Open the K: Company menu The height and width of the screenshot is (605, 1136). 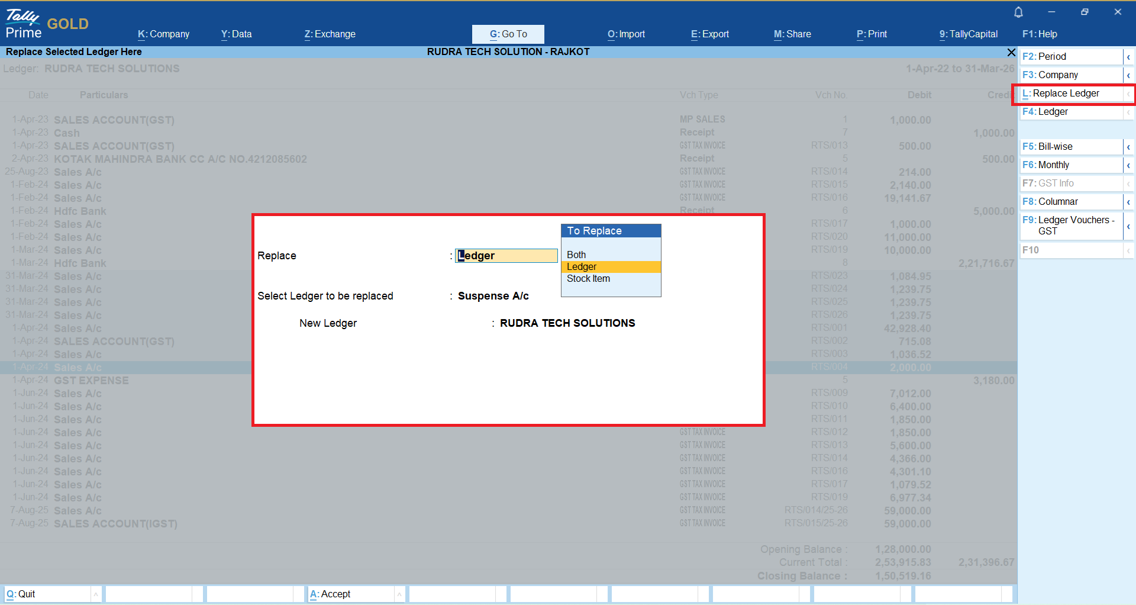(x=163, y=34)
